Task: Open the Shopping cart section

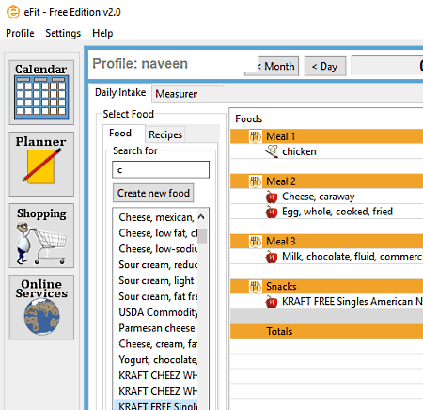Action: [x=41, y=235]
